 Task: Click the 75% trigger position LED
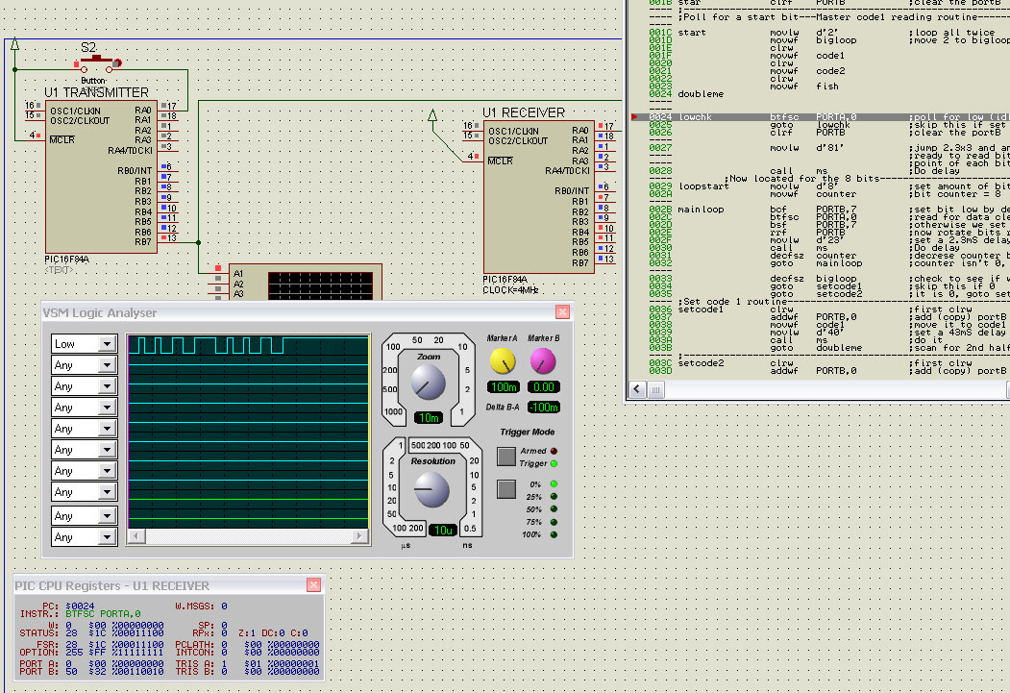tap(554, 522)
